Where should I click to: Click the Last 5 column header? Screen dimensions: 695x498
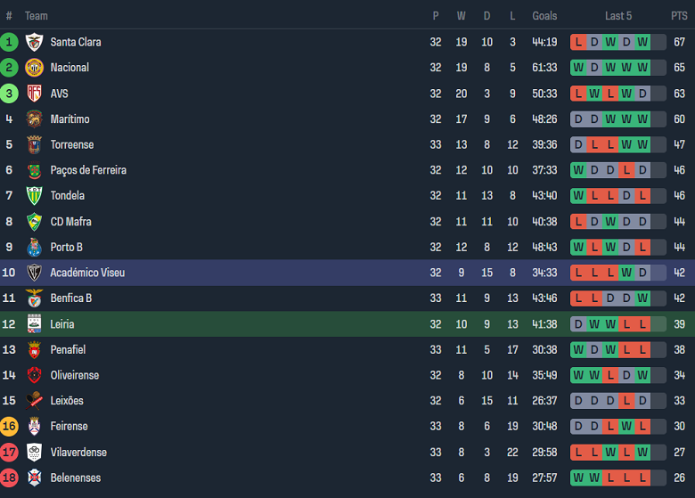point(618,16)
